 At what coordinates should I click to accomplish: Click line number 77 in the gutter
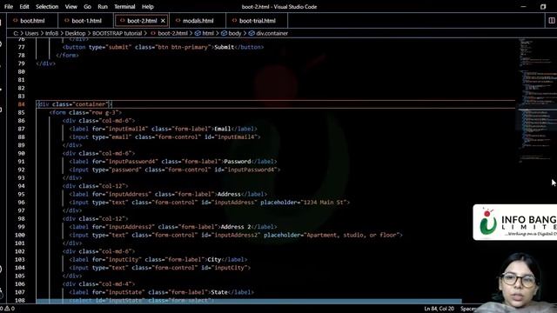click(21, 47)
